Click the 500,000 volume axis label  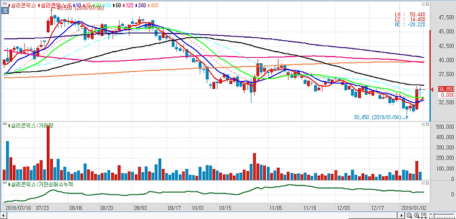click(x=445, y=127)
